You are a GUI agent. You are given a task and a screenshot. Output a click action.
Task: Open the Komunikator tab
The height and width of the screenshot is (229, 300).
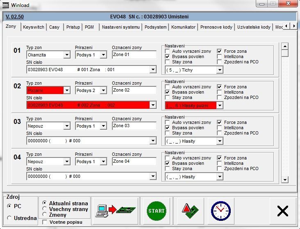pyautogui.click(x=183, y=27)
